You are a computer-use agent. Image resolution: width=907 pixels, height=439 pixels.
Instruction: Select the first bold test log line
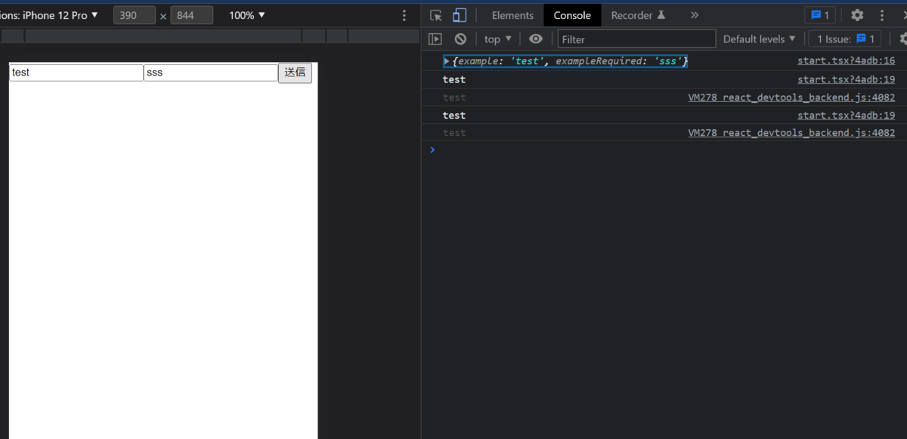(x=454, y=79)
